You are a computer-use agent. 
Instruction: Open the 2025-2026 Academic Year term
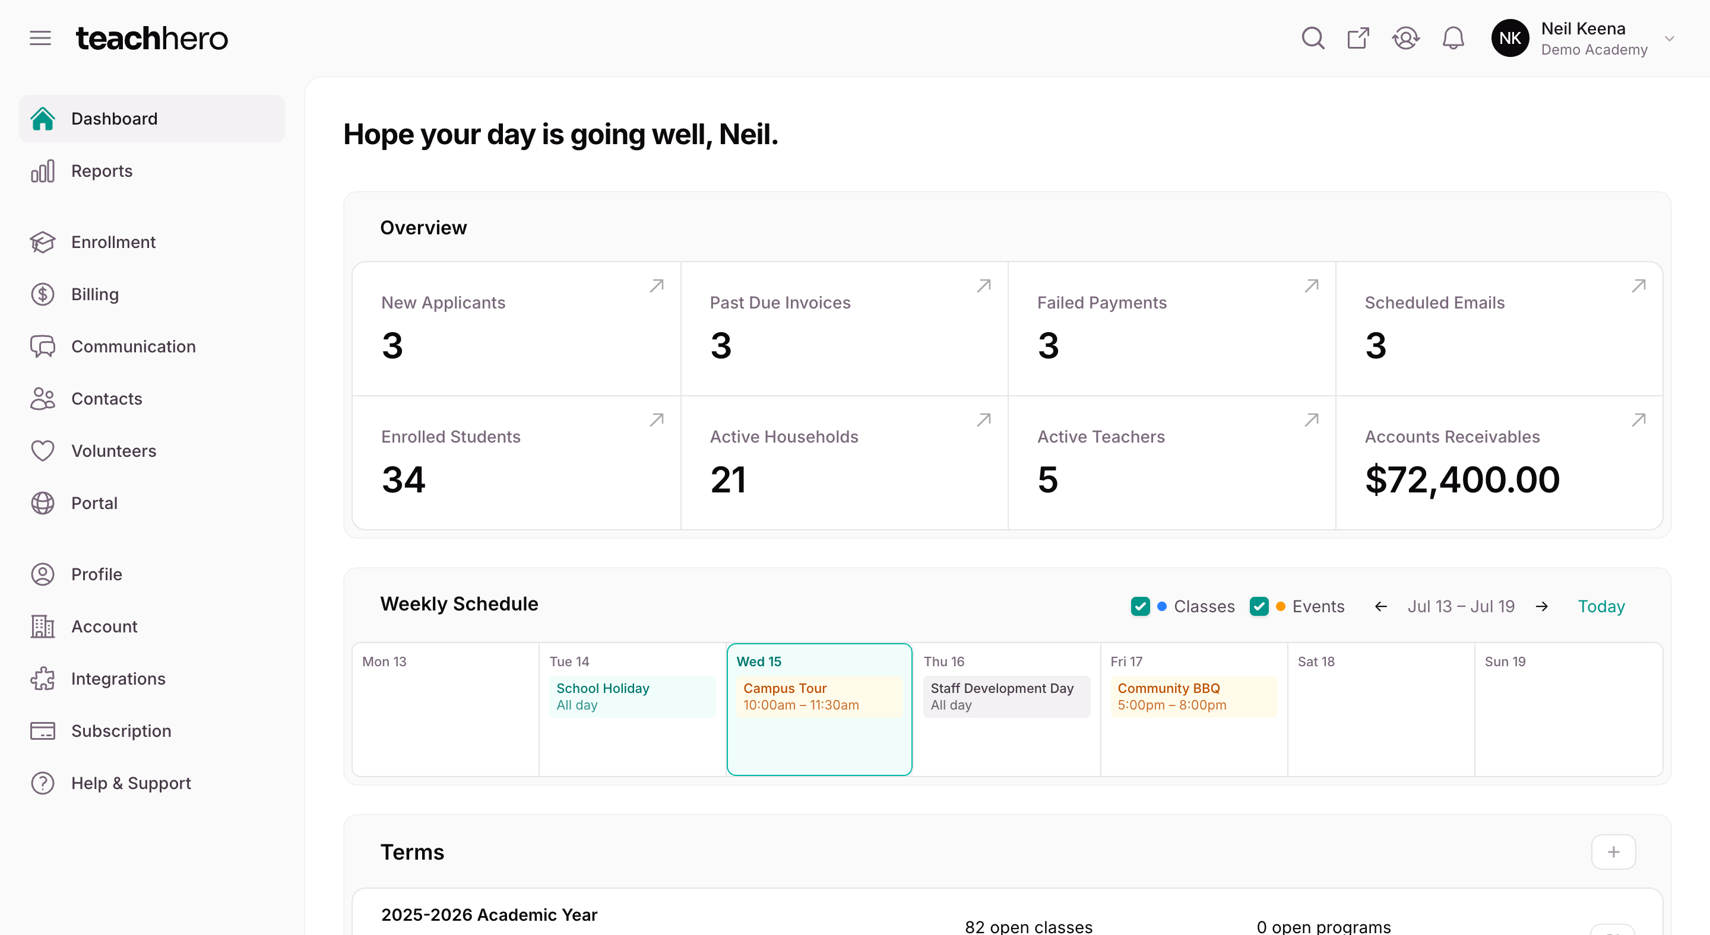point(489,914)
